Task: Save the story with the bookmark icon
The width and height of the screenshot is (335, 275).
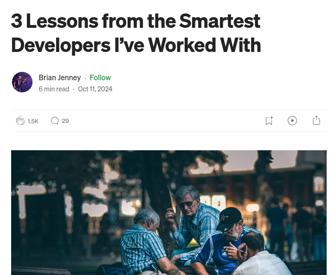Action: pyautogui.click(x=269, y=121)
